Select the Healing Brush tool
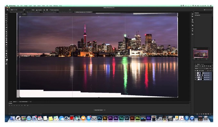The image size is (218, 127). [6, 27]
